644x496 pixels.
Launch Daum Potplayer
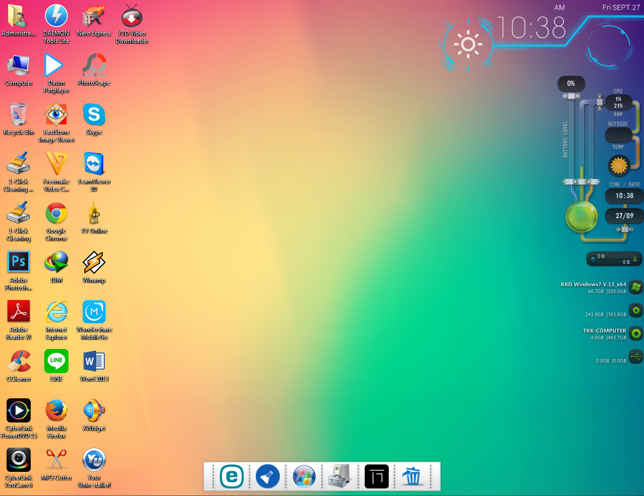(54, 66)
